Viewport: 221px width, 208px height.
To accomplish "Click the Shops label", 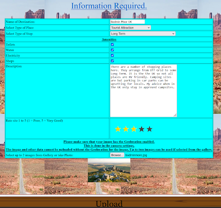I will (10, 61).
